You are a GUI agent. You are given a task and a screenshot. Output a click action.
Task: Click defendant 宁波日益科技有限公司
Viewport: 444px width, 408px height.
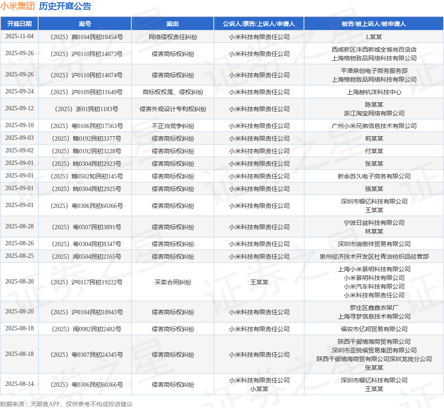pyautogui.click(x=374, y=223)
